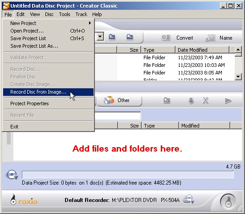
Task: Open the source folder dropdown arrow
Action: pos(100,37)
